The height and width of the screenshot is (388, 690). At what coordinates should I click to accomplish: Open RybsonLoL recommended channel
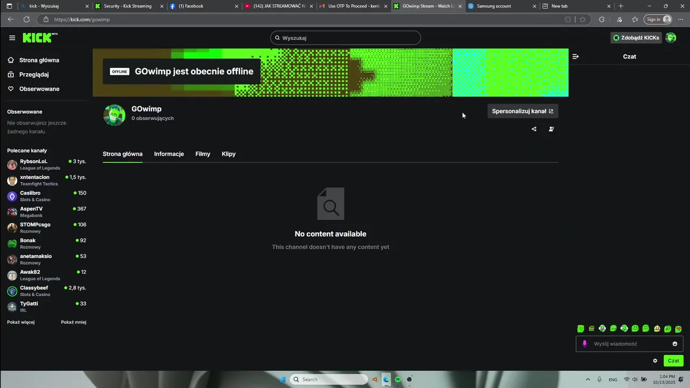coord(46,164)
